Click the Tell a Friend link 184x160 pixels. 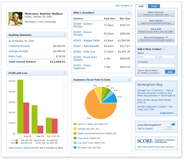[x=145, y=128]
